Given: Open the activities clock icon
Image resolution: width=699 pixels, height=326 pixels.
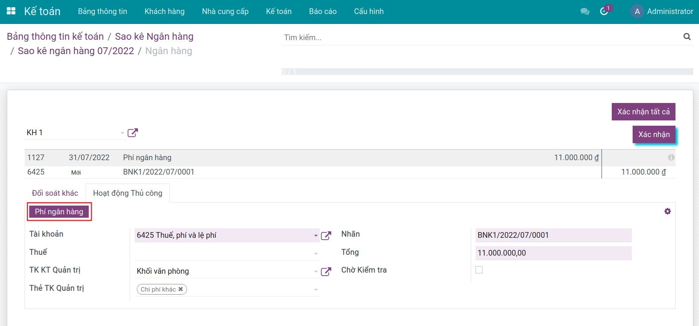Looking at the screenshot, I should [x=604, y=12].
